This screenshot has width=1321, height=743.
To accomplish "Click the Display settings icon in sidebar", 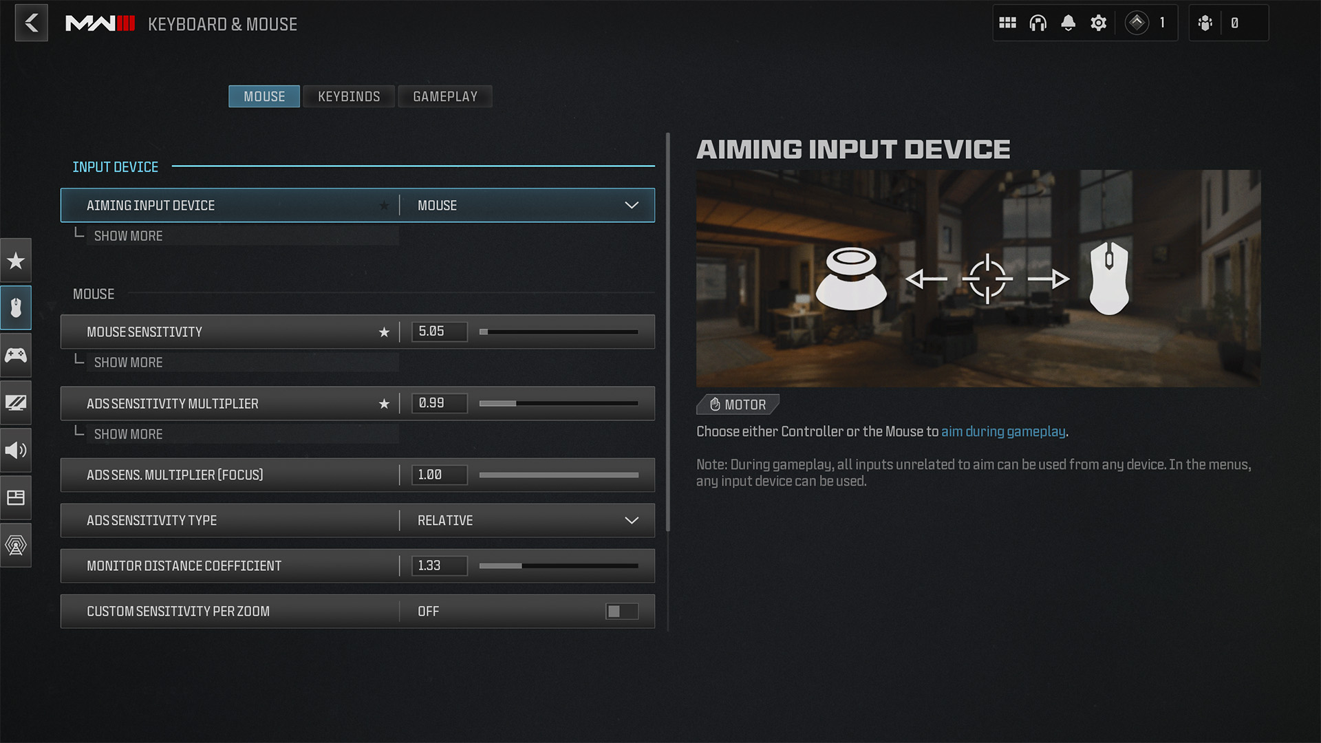I will pyautogui.click(x=15, y=402).
